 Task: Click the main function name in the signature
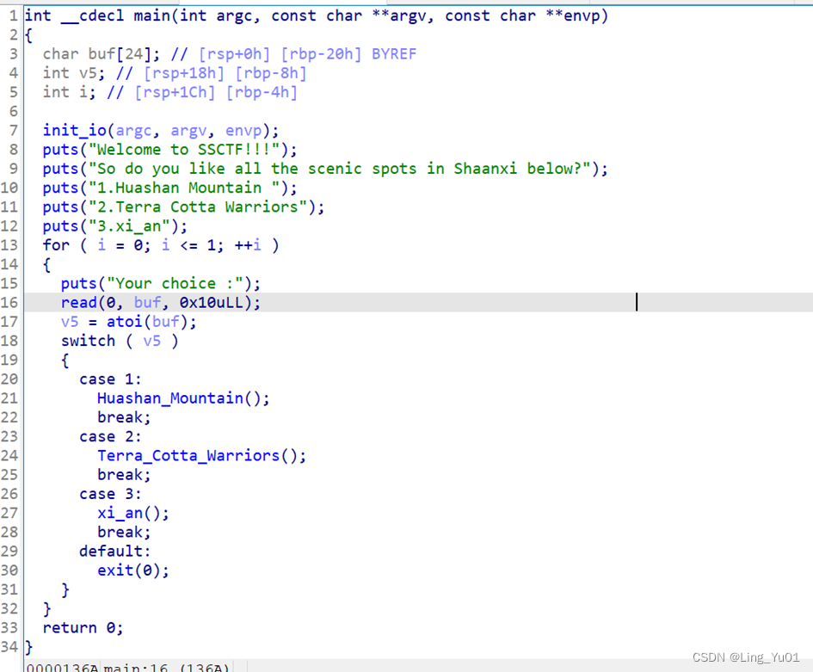pyautogui.click(x=152, y=15)
